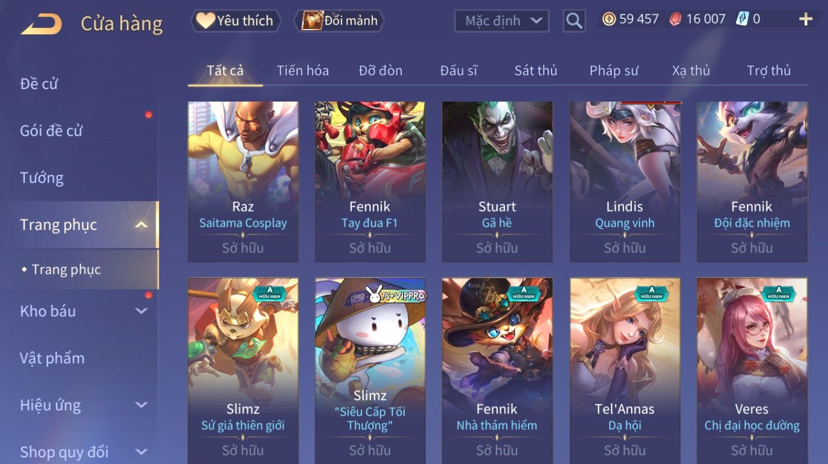828x464 pixels.
Task: Open the Tướng sidebar menu
Action: pos(42,177)
